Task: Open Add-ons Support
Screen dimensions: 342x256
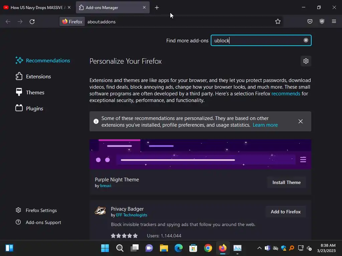Action: point(38,222)
